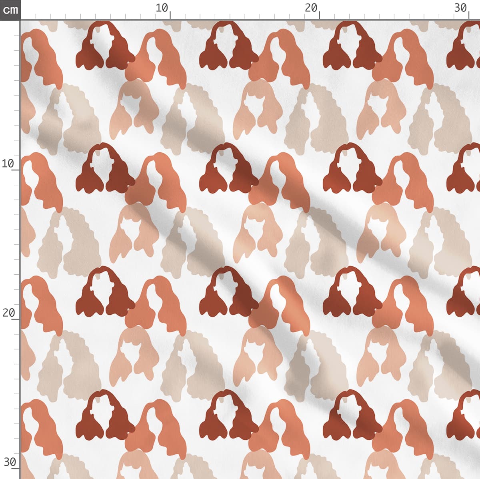Viewport: 480px width, 479px height.
Task: Click the cm unit label in the ruler corner
Action: tap(10, 10)
